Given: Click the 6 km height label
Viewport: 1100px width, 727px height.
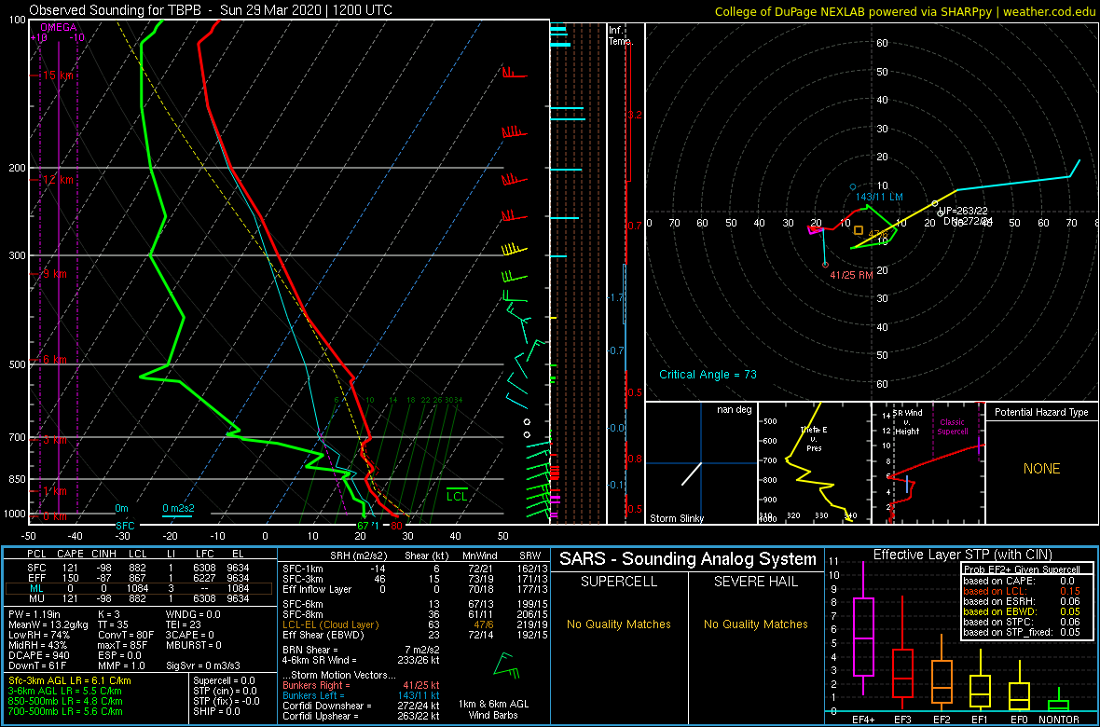Looking at the screenshot, I should tap(55, 359).
